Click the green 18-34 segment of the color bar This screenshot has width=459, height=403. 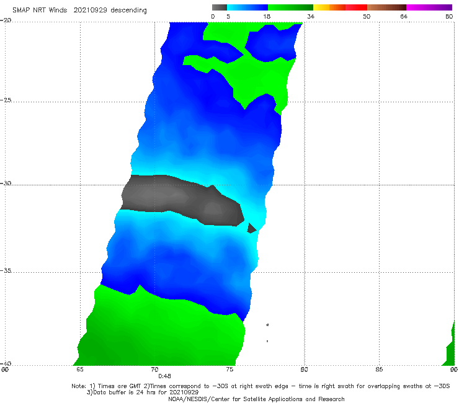point(290,7)
